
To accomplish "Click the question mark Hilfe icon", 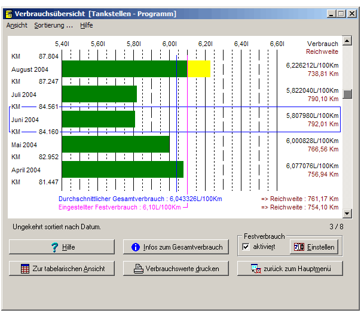I will tap(54, 247).
